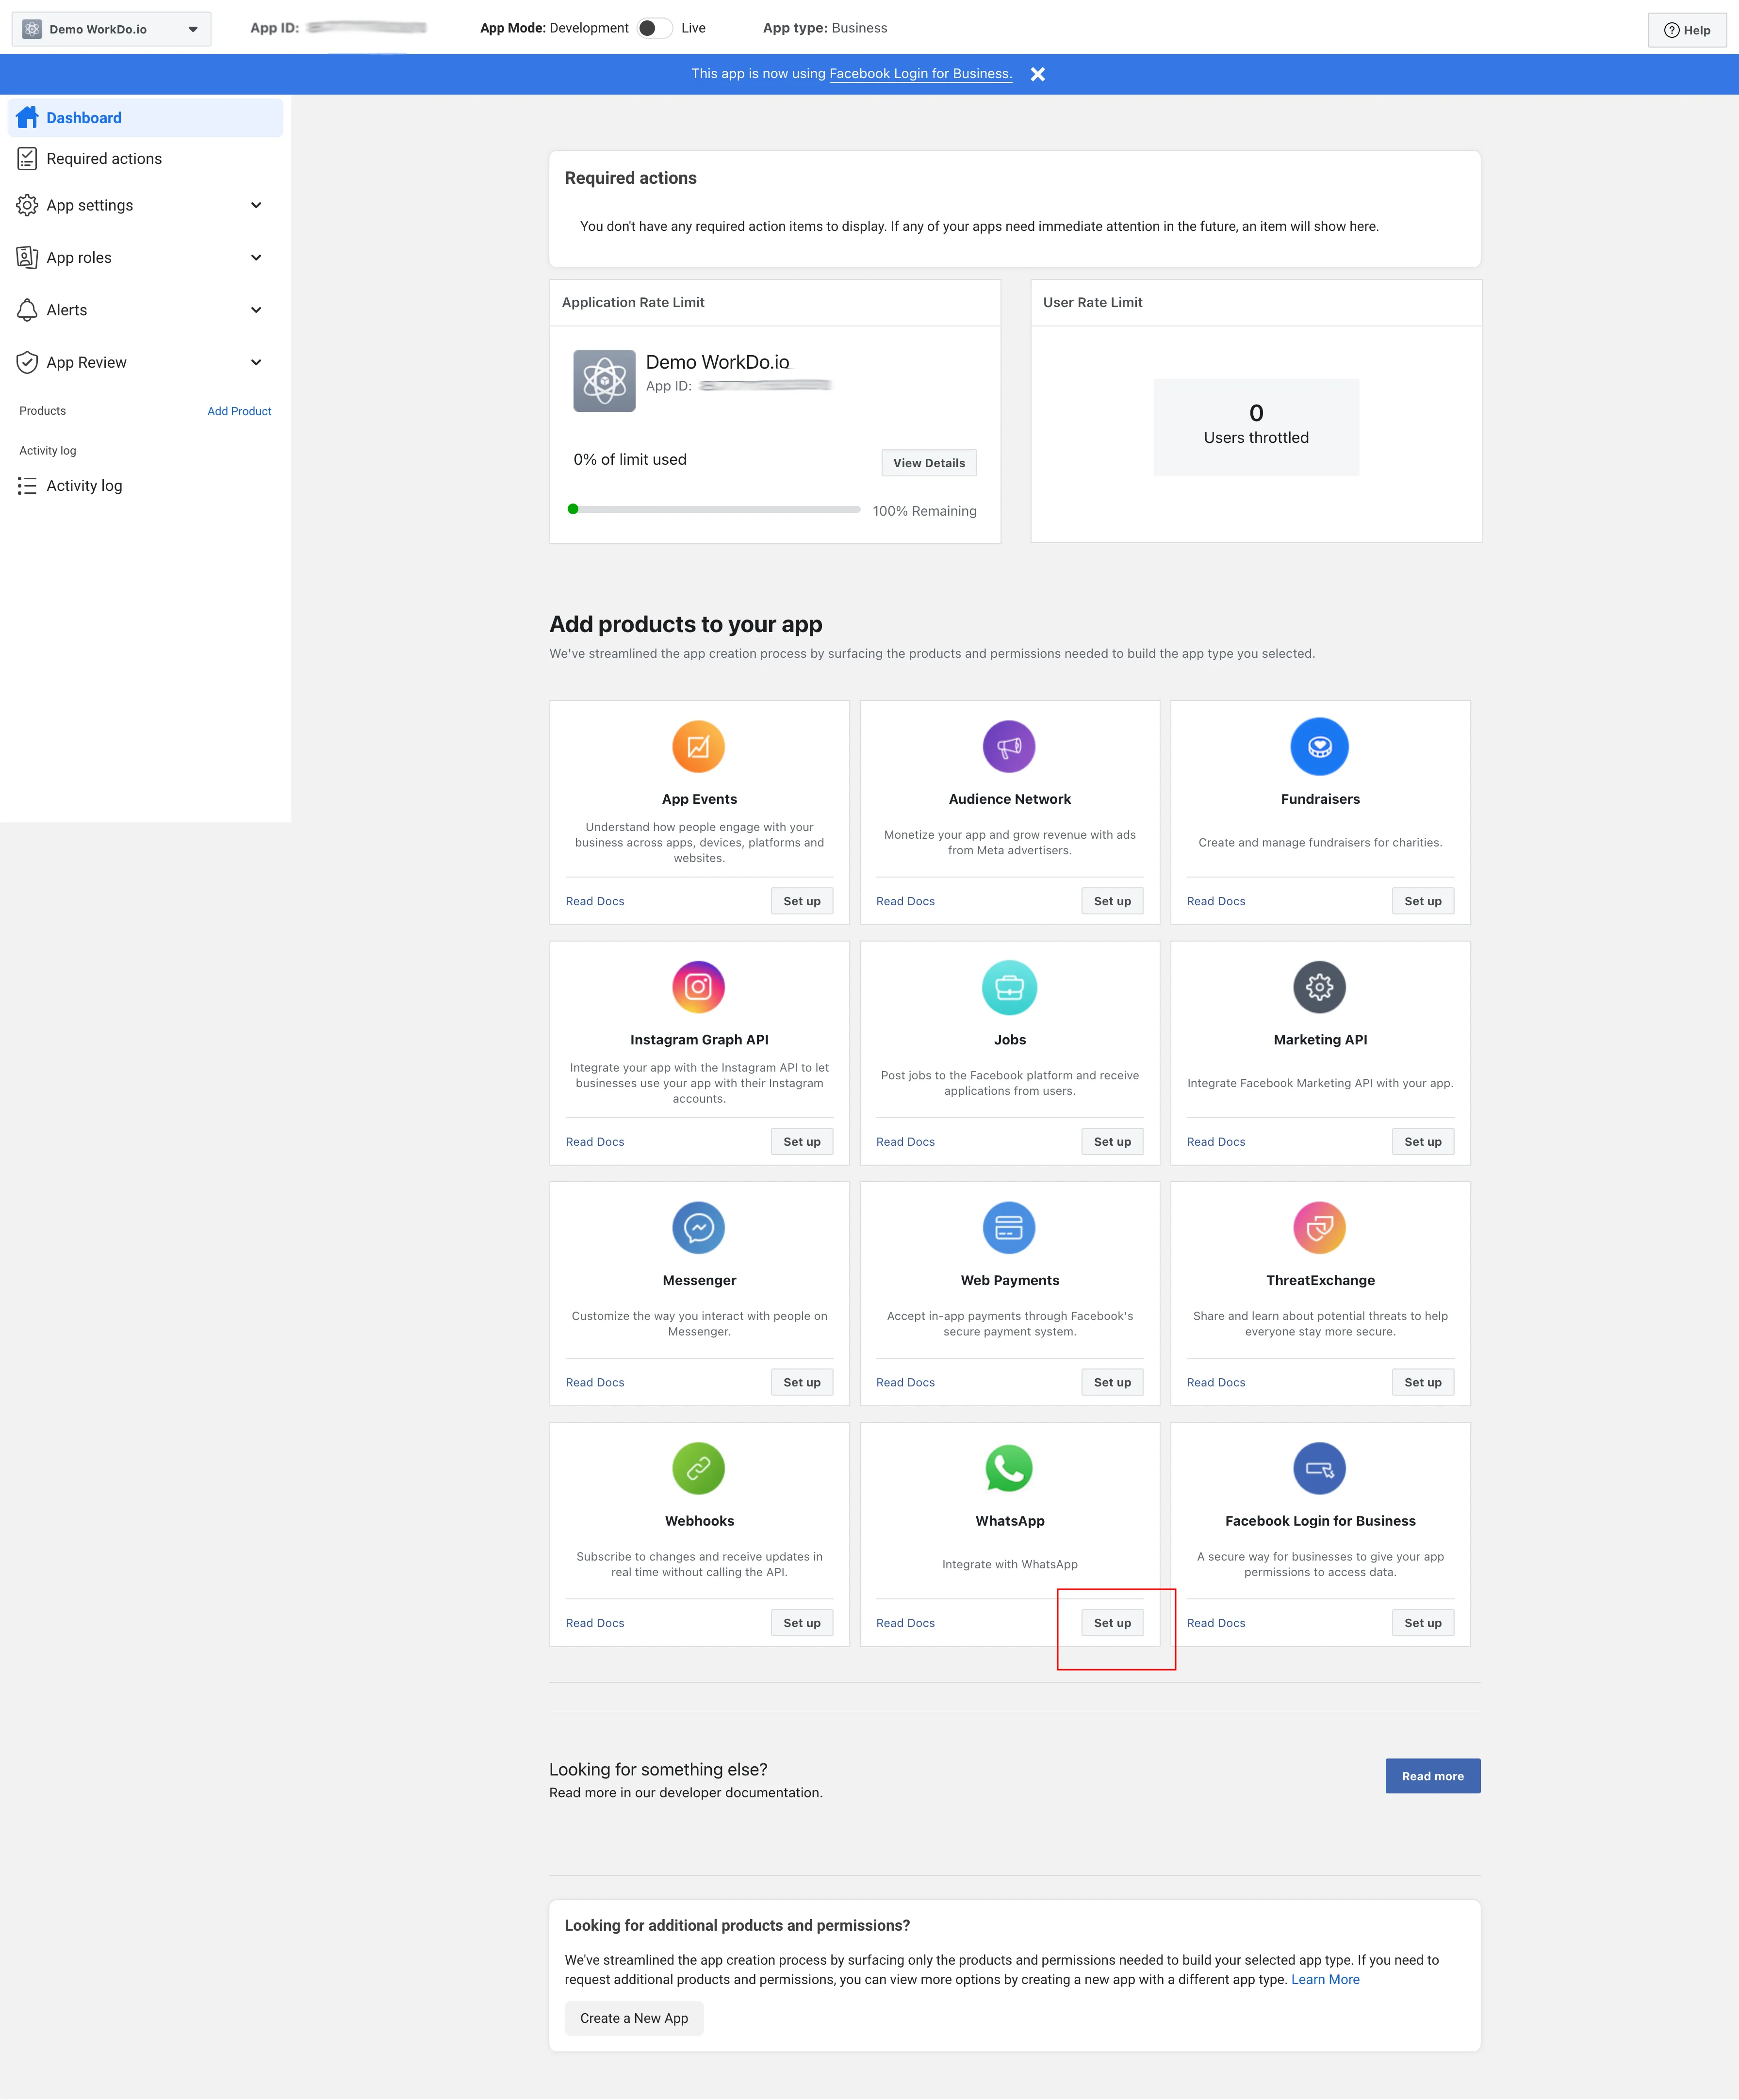Open the Facebook Login for Business banner link

click(920, 74)
